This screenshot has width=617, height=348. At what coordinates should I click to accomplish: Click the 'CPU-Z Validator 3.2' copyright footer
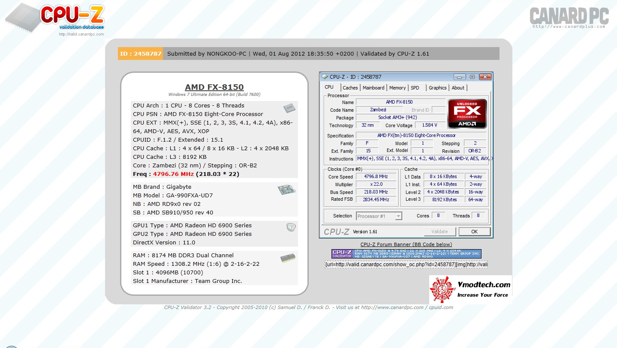tap(309, 307)
